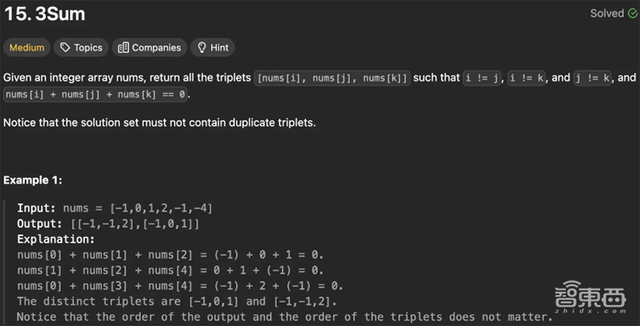Click the order does not matter note
The image size is (640, 326).
[x=284, y=316]
